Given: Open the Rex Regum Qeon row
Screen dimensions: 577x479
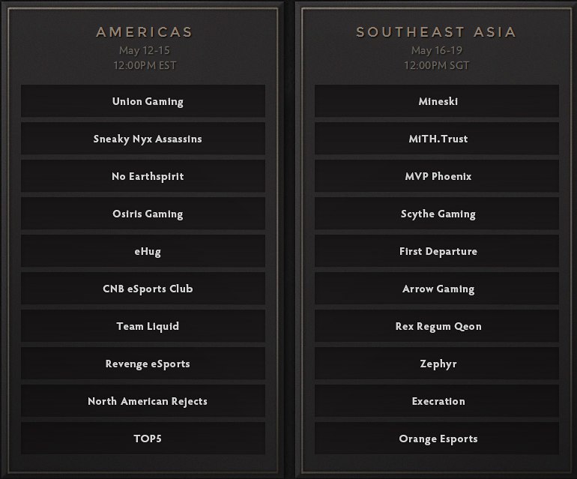Looking at the screenshot, I should coord(437,326).
